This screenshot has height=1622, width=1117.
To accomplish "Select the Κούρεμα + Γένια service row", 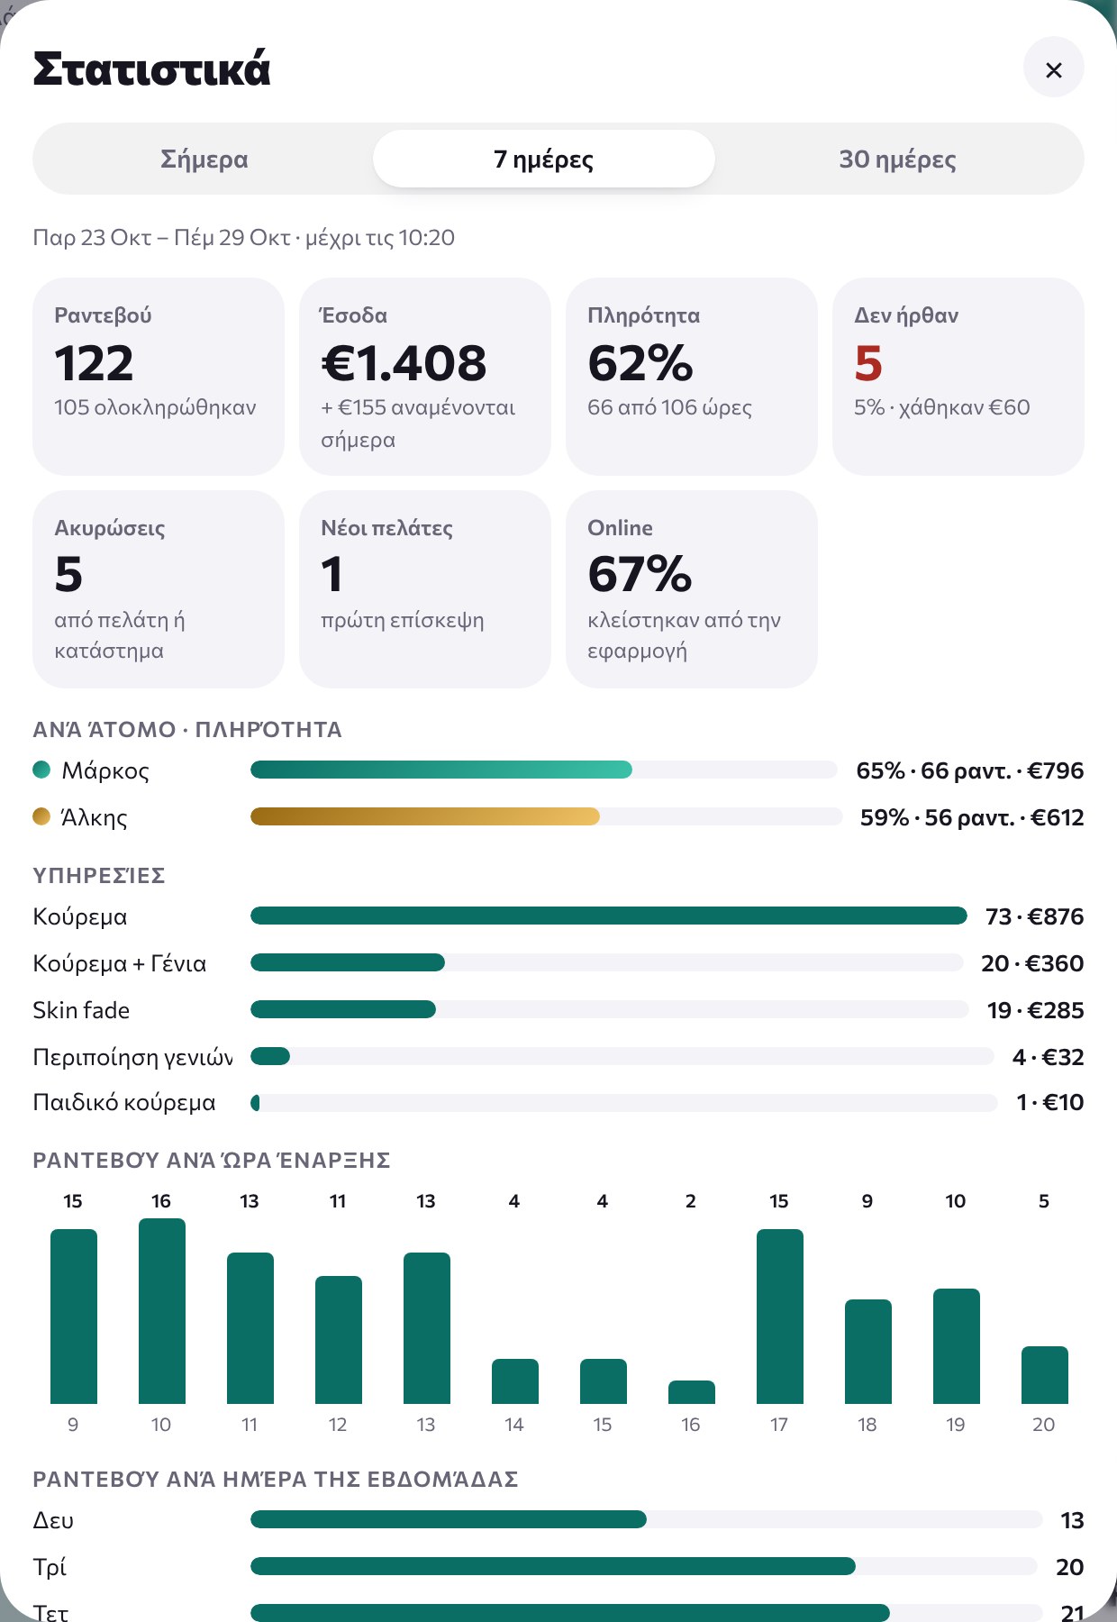I will (558, 963).
